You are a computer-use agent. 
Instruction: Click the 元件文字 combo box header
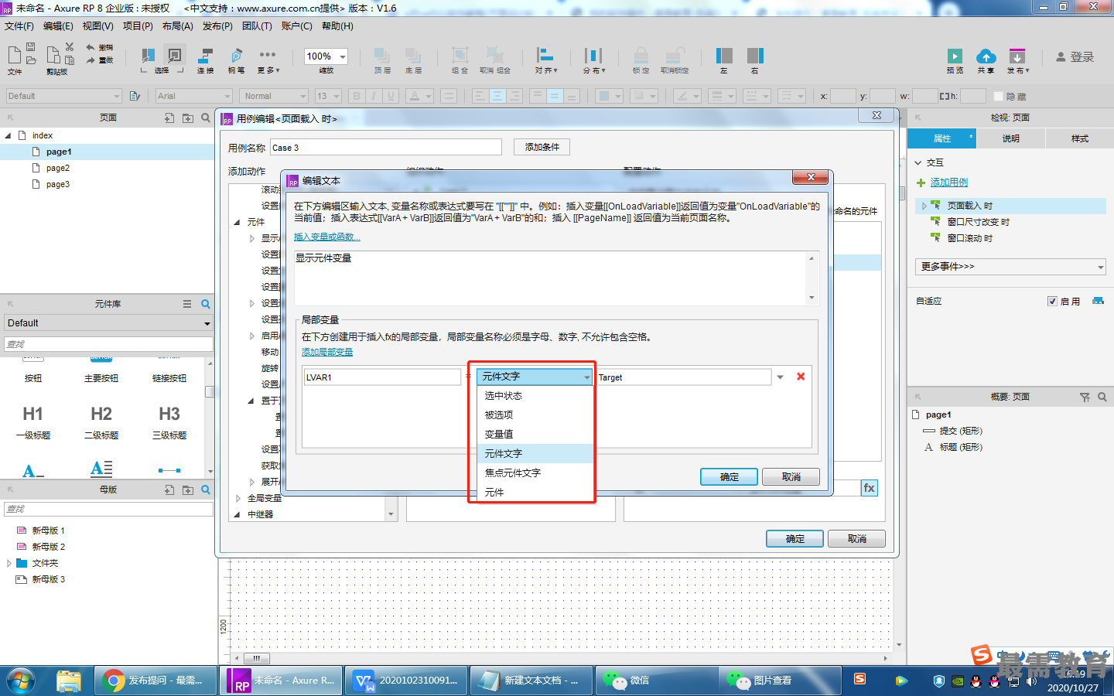[x=534, y=377]
